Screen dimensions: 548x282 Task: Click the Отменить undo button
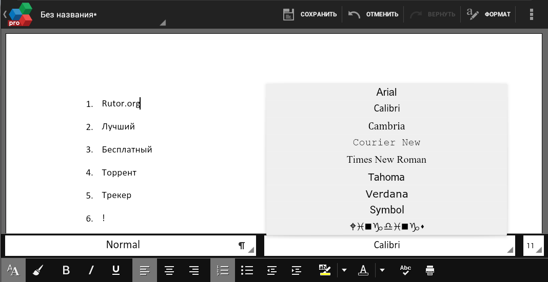(374, 14)
